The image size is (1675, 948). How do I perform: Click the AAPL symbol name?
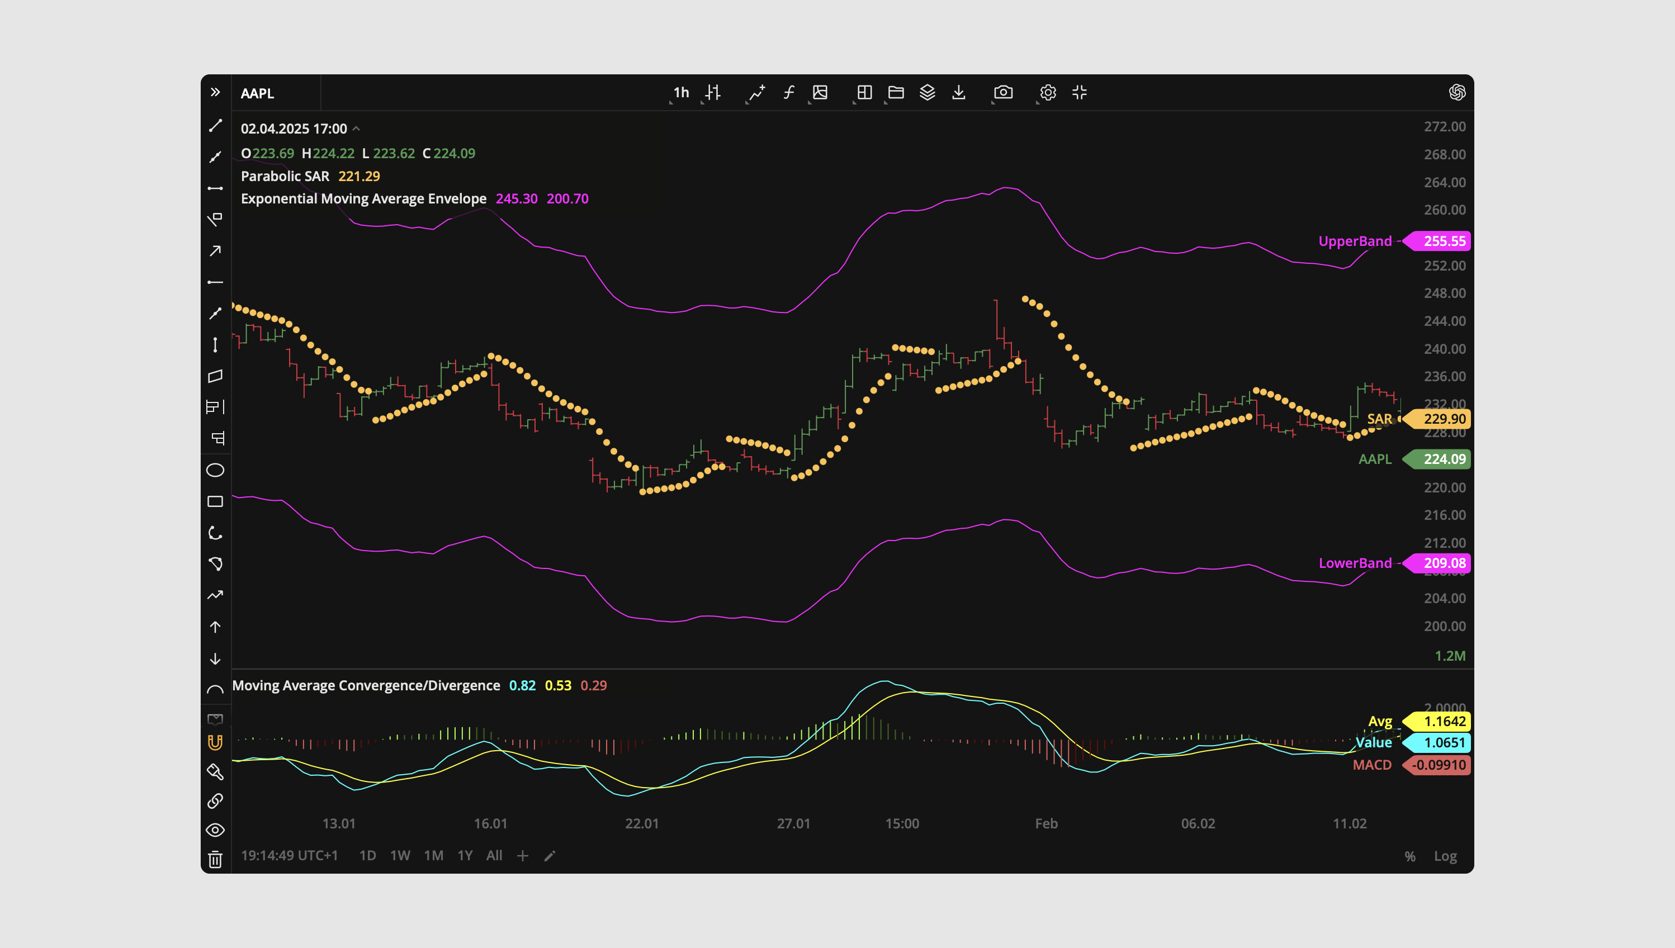[x=257, y=93]
